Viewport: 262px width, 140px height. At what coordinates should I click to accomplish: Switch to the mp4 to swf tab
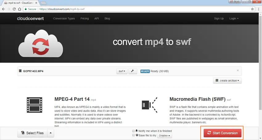point(21,3)
